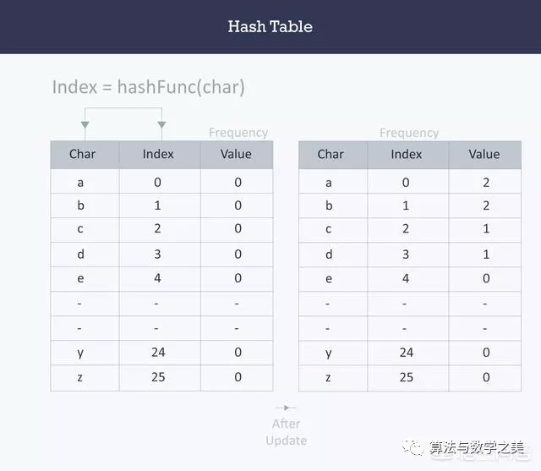Click the small arrow above After Update
The width and height of the screenshot is (541, 471).
286,408
